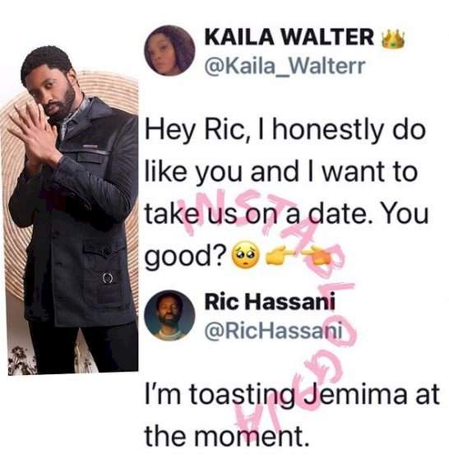449x468 pixels.
Task: Click the tweet line "Hey Ric, I honestly do"
Action: [285, 131]
